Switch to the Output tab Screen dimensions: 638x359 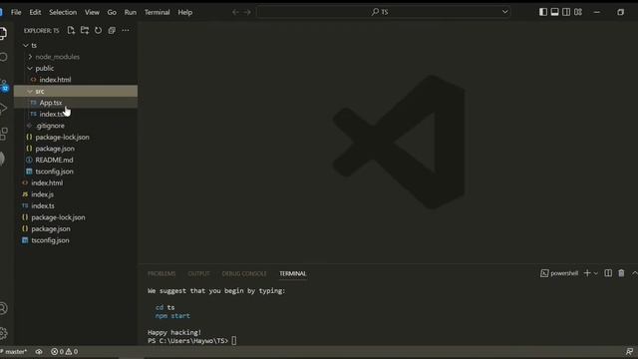point(199,273)
